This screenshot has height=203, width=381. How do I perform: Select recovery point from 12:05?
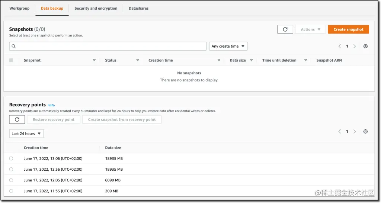click(x=11, y=180)
